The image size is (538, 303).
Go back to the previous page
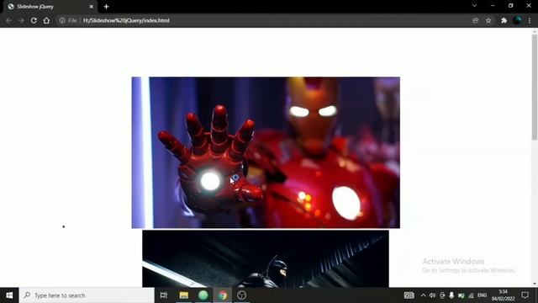(x=8, y=20)
